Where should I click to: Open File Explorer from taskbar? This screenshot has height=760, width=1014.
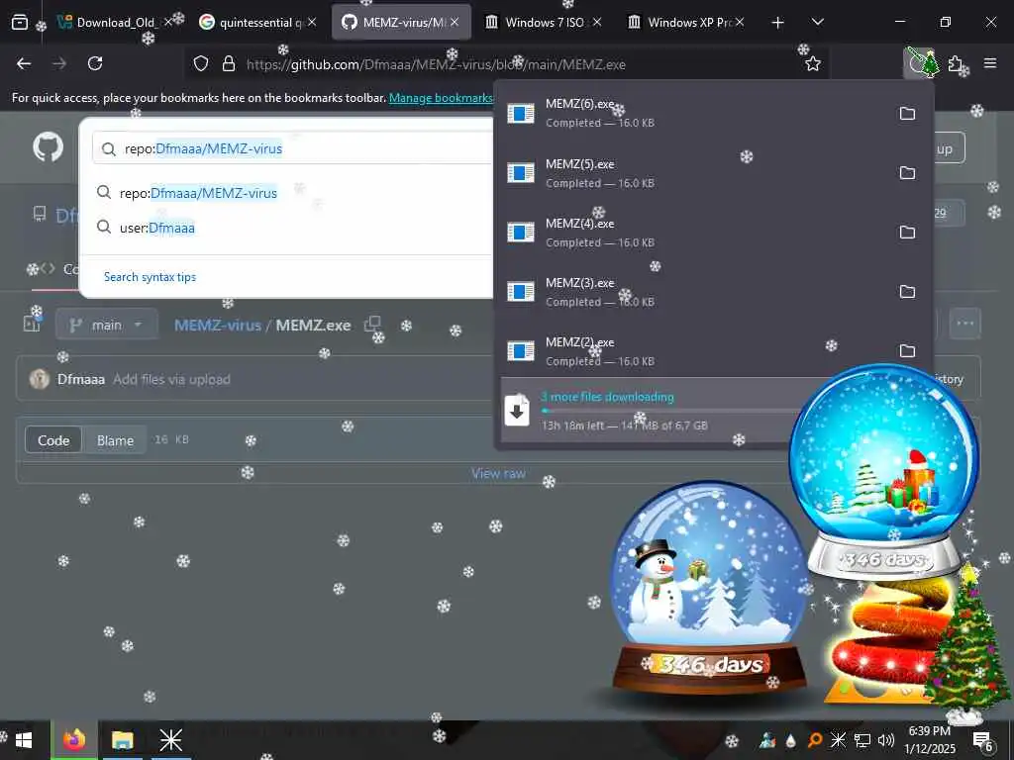pyautogui.click(x=122, y=740)
